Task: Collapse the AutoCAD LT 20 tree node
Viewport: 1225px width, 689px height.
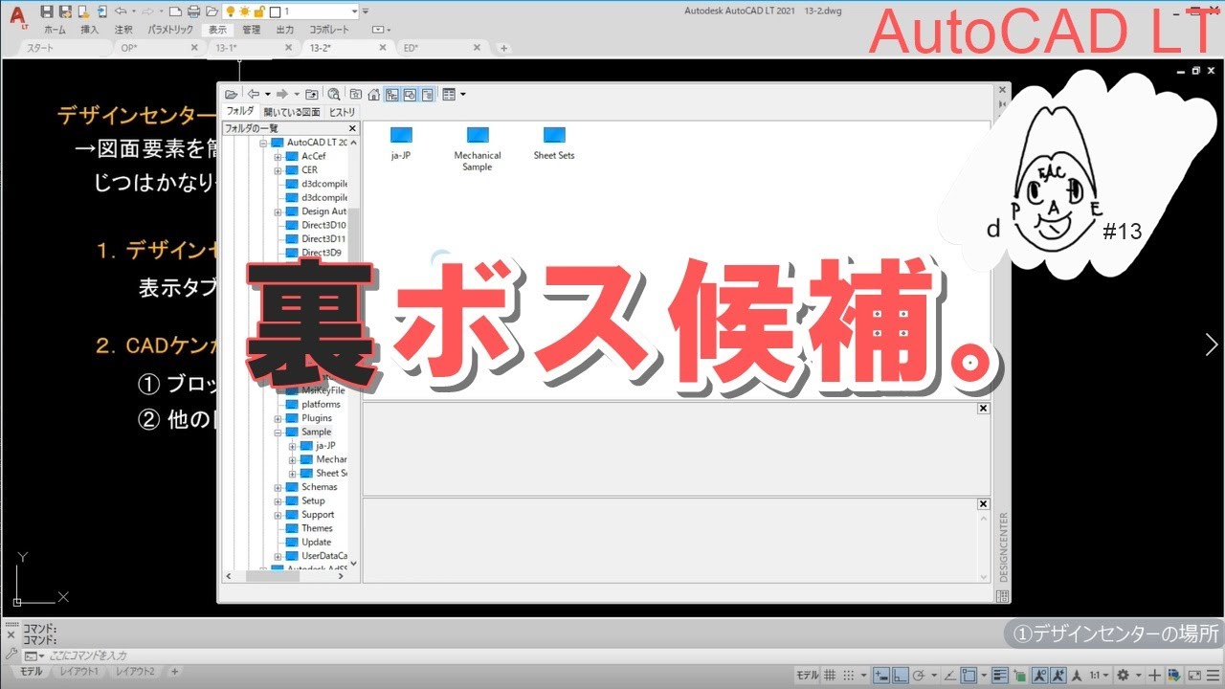Action: click(264, 143)
